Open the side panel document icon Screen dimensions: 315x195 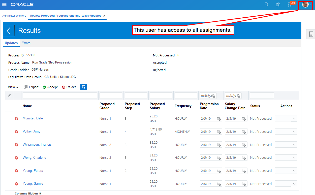(x=311, y=34)
